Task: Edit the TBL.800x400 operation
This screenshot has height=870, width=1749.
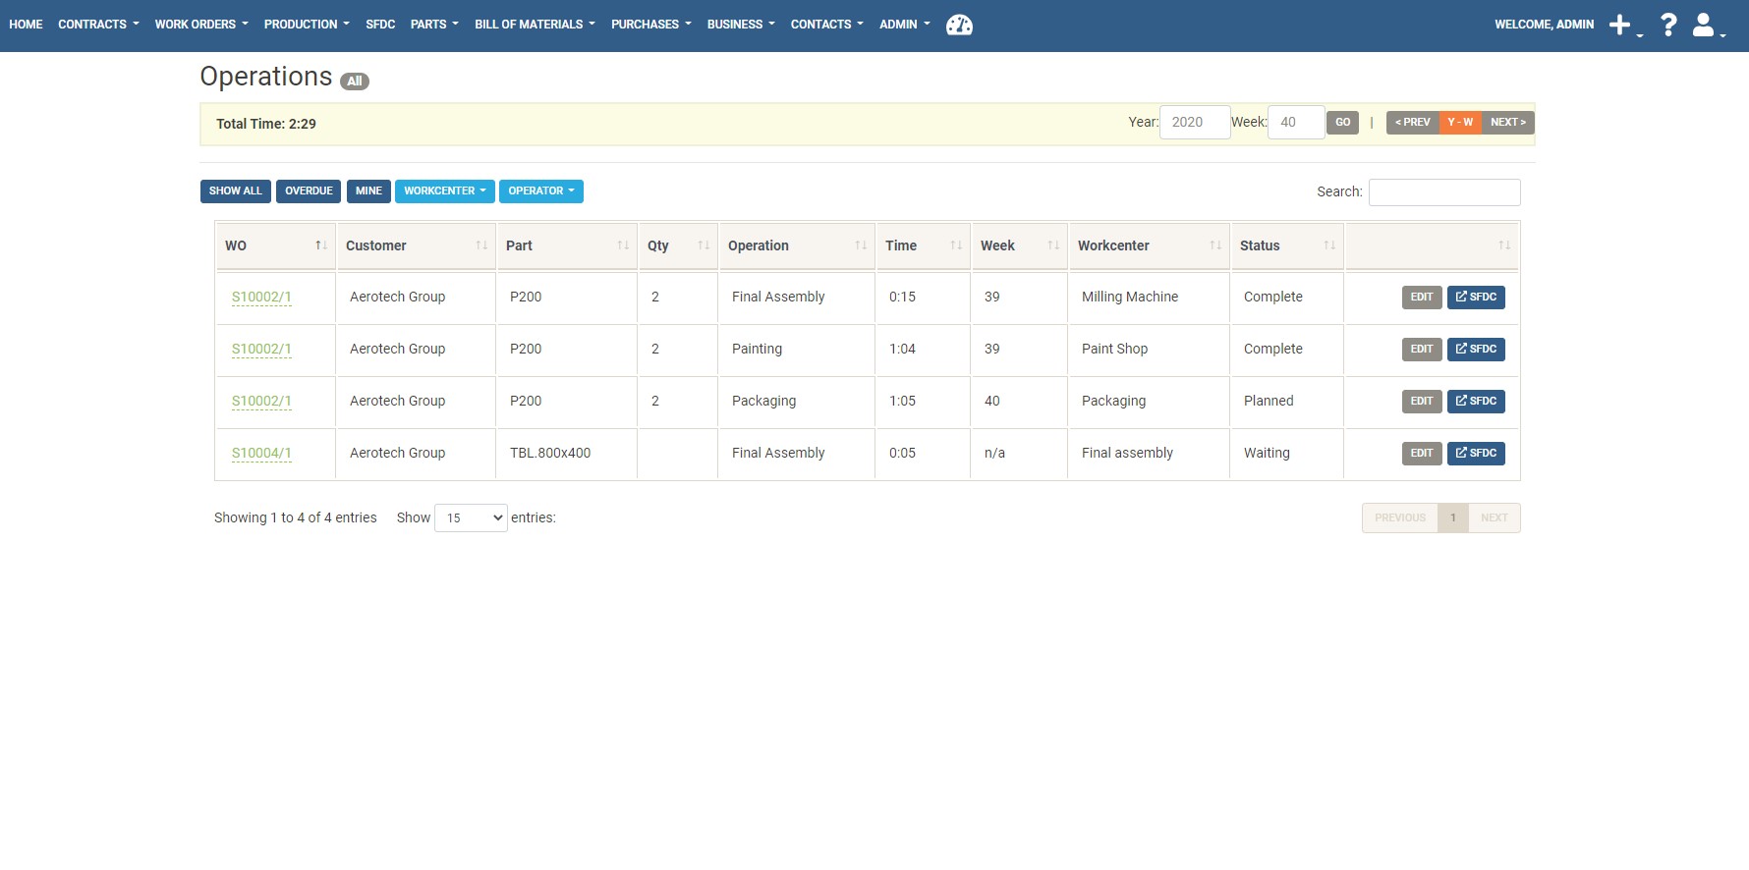Action: (x=1422, y=454)
